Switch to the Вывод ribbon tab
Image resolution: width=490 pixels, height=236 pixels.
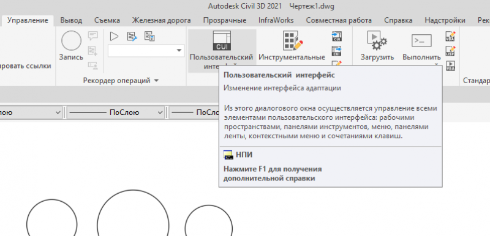click(71, 21)
